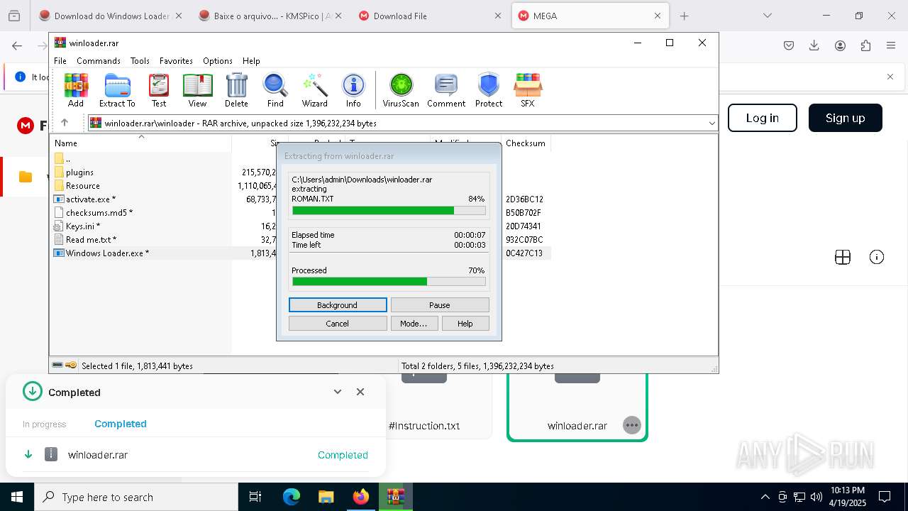Click the Delete trash can icon
This screenshot has width=908, height=511.
click(x=236, y=90)
